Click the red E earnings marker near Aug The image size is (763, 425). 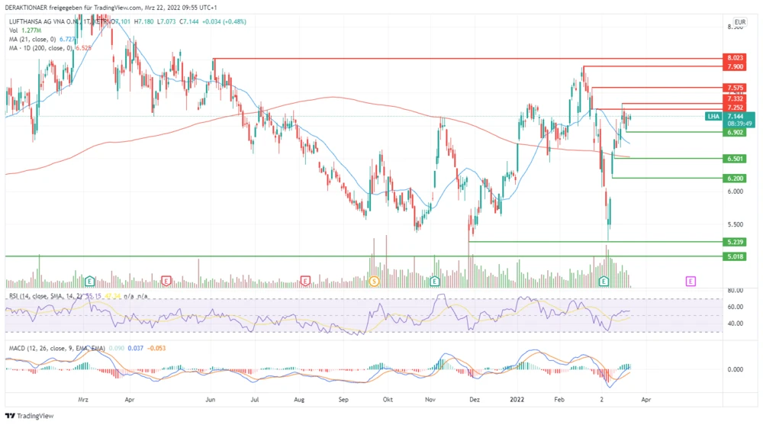tap(305, 281)
